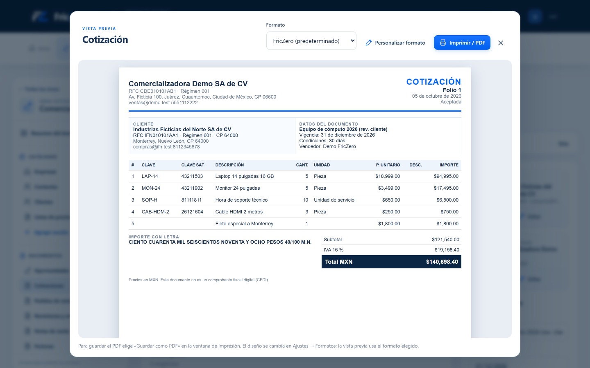This screenshot has height=368, width=590.
Task: Click the Total MXN amount $140,698.40
Action: coord(442,262)
